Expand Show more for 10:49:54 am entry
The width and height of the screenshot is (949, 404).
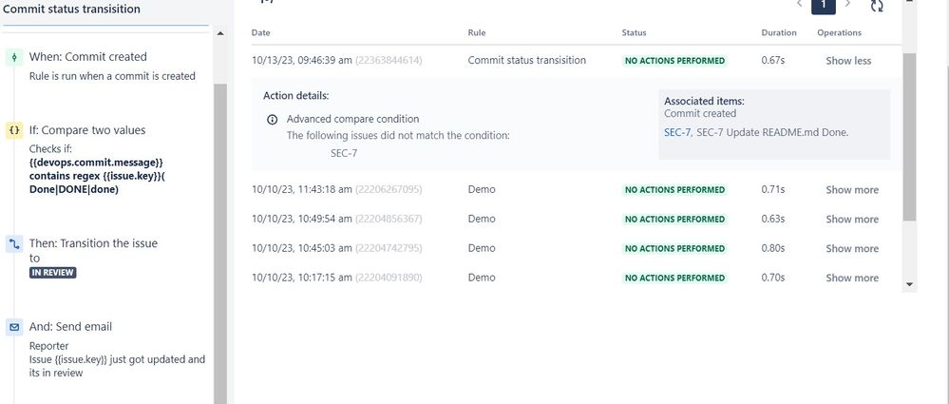(852, 220)
